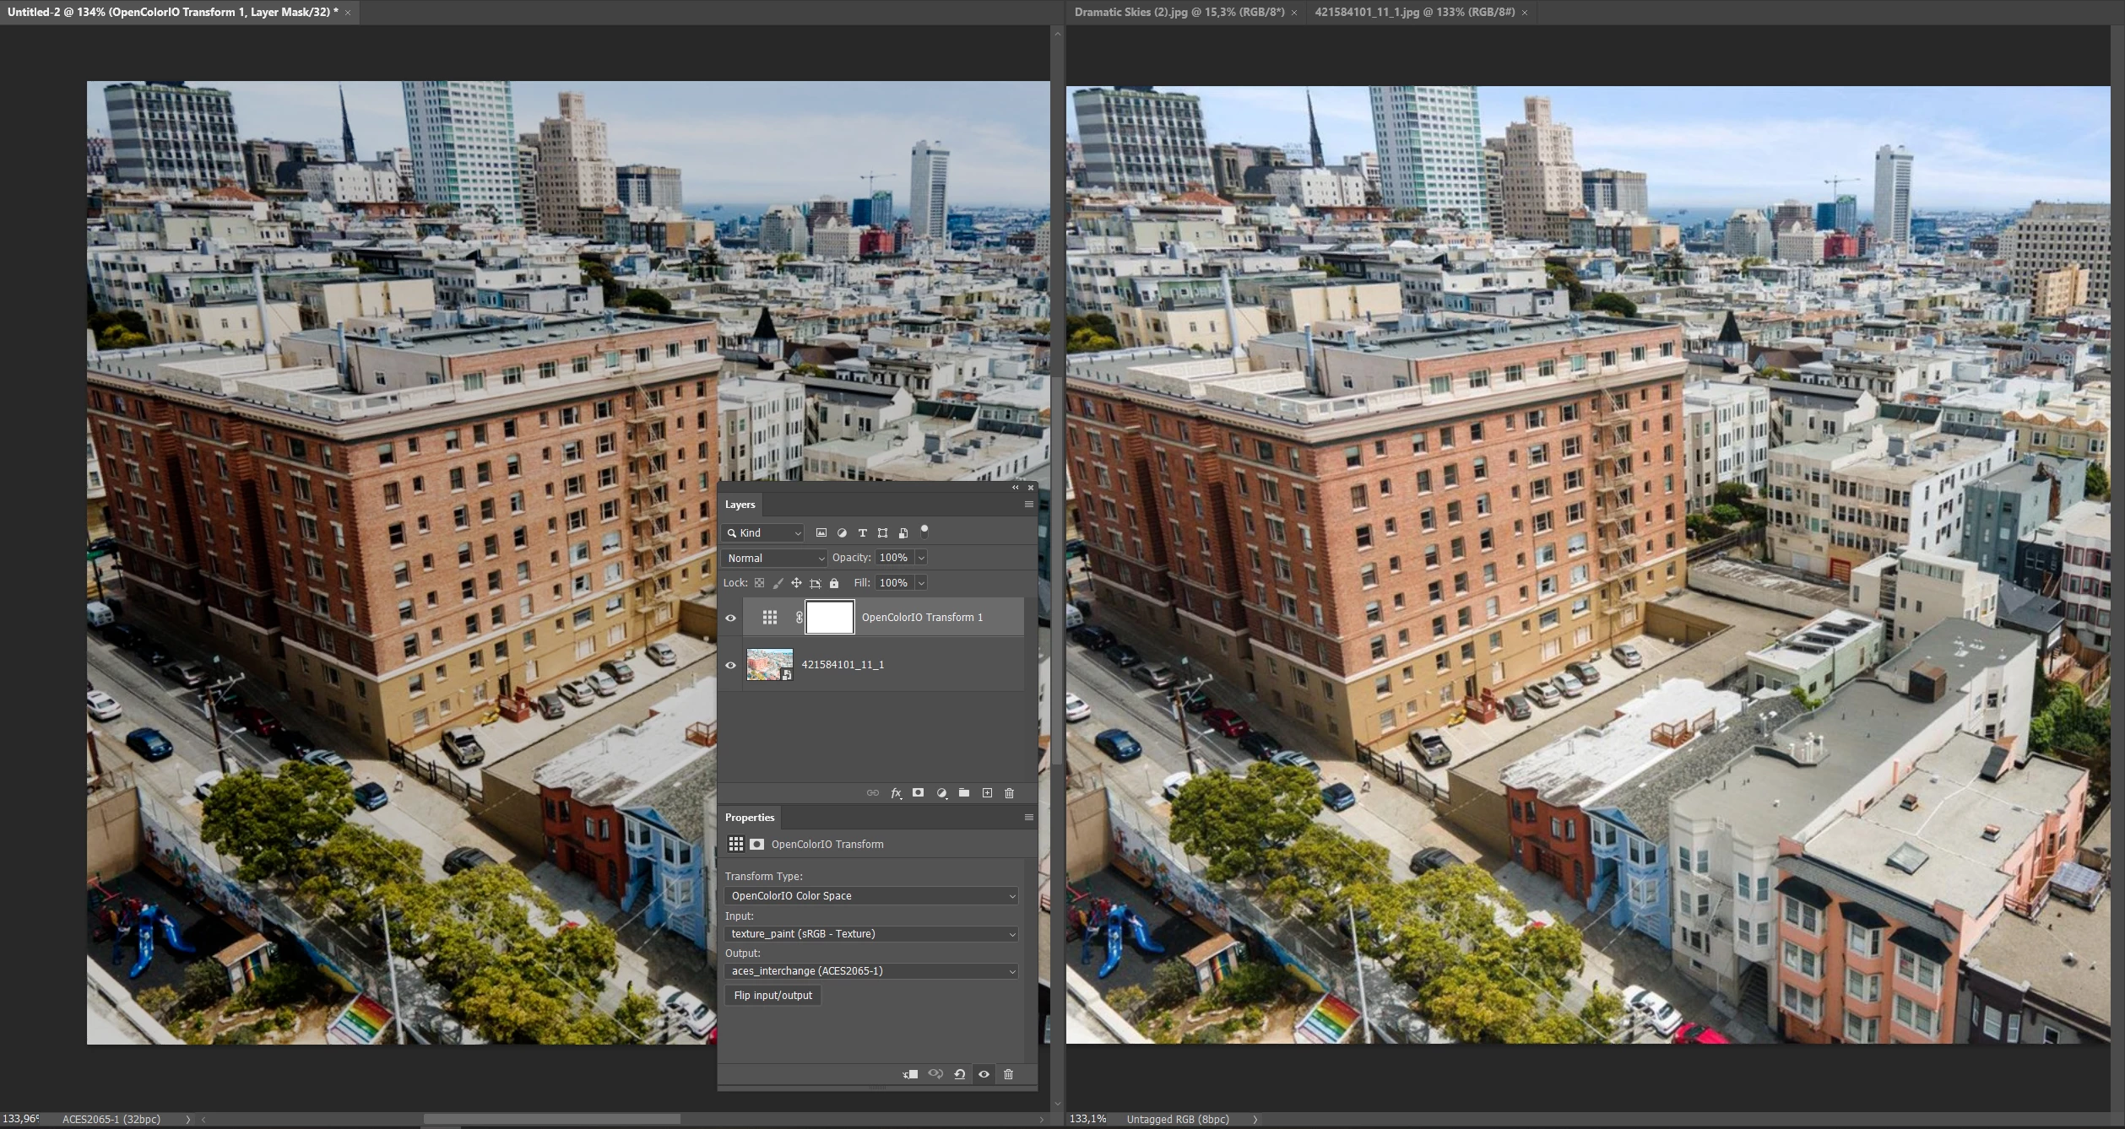Hide the OpenColorIO Transform 1 layer

point(730,618)
